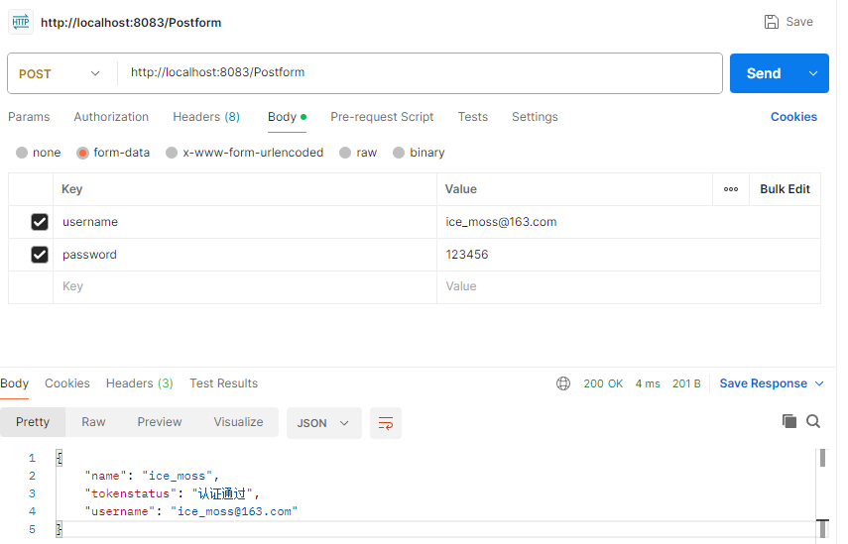848x544 pixels.
Task: Uncheck the username parameter checkbox
Action: (40, 222)
